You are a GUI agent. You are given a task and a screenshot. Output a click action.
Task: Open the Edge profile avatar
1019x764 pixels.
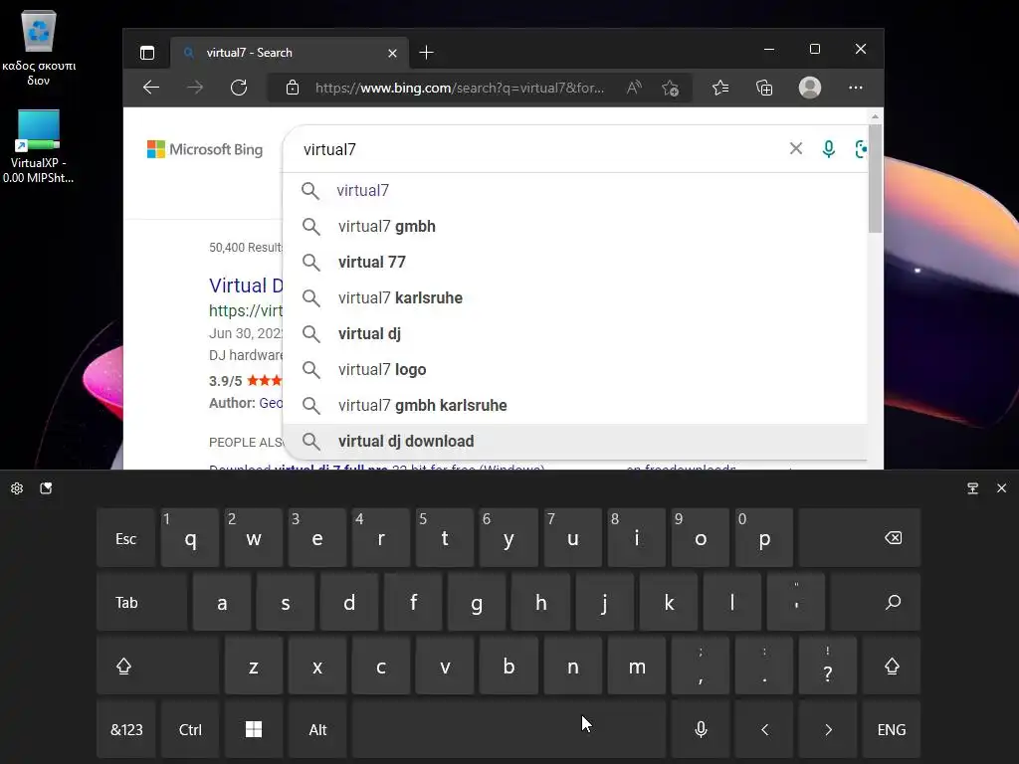[x=810, y=88]
